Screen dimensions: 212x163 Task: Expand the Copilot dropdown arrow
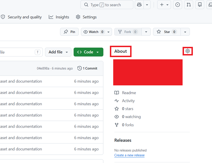147,5
